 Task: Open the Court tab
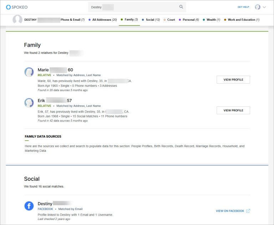point(169,20)
